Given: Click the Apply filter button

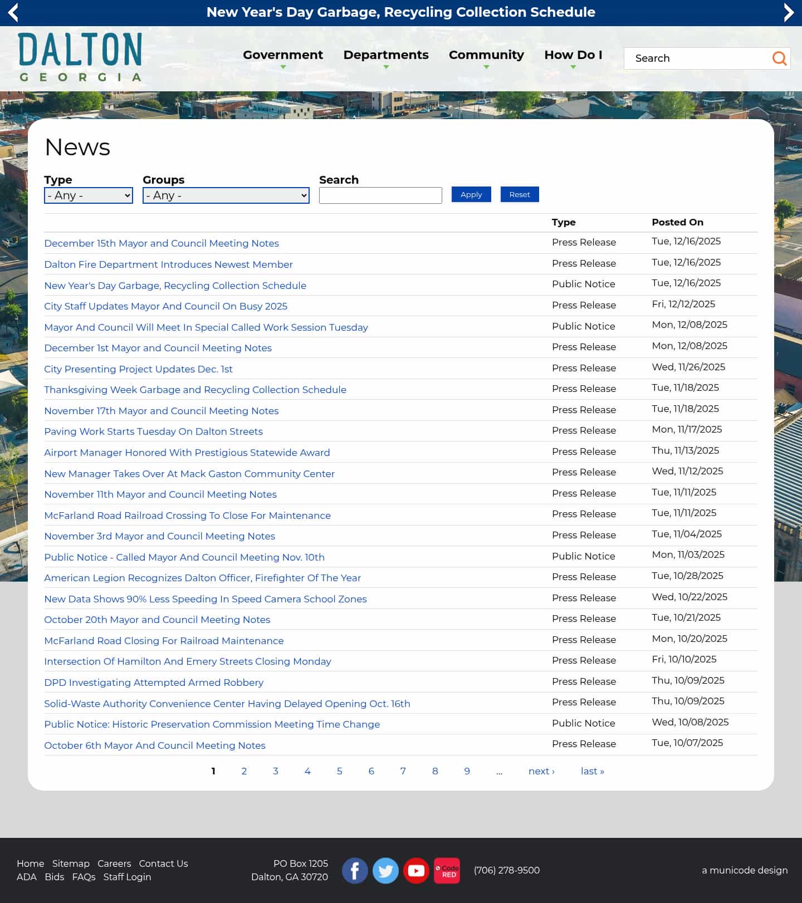Looking at the screenshot, I should point(471,194).
